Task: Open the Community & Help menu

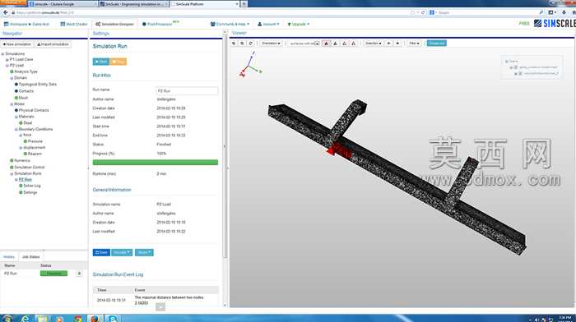Action: (230, 24)
